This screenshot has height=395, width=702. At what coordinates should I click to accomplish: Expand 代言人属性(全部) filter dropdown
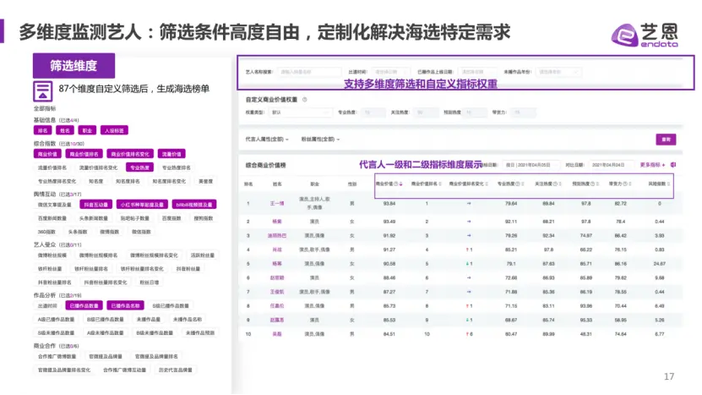pyautogui.click(x=267, y=140)
